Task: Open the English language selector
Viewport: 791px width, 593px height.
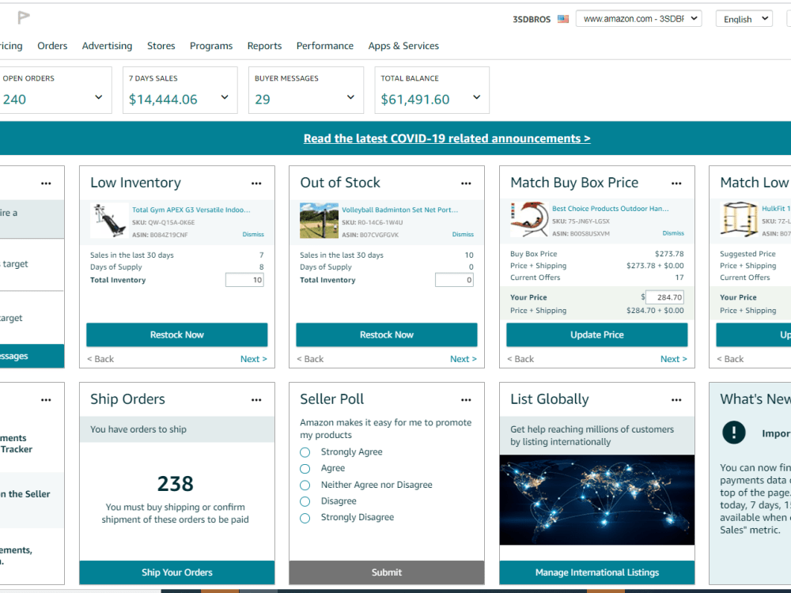Action: click(x=744, y=19)
